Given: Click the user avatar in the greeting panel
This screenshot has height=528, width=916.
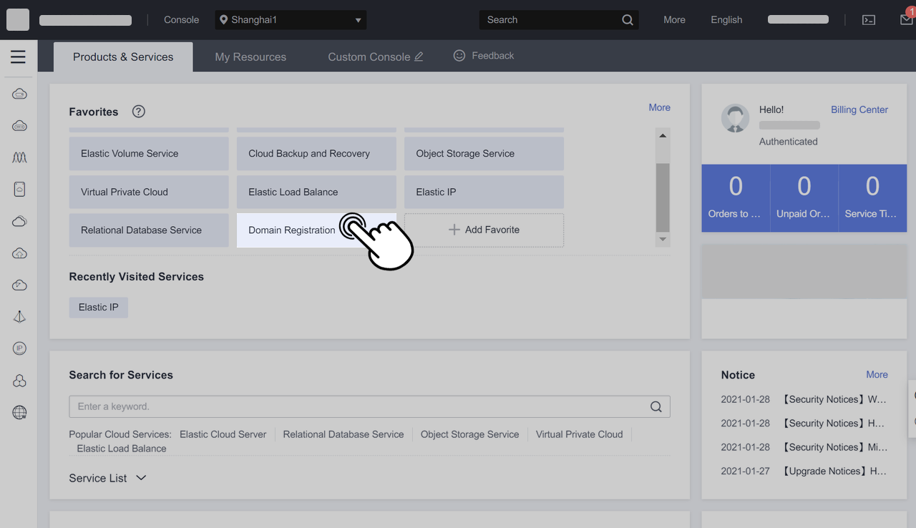Looking at the screenshot, I should [735, 118].
